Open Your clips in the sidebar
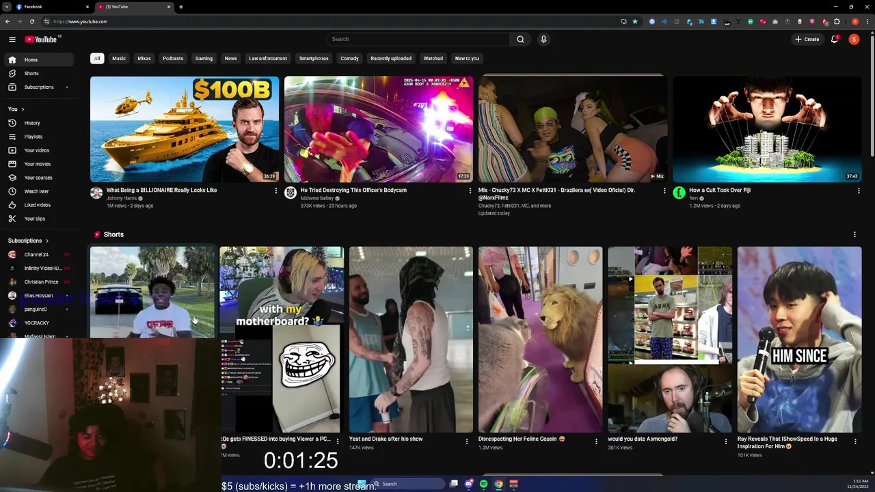Image resolution: width=875 pixels, height=492 pixels. (39, 219)
